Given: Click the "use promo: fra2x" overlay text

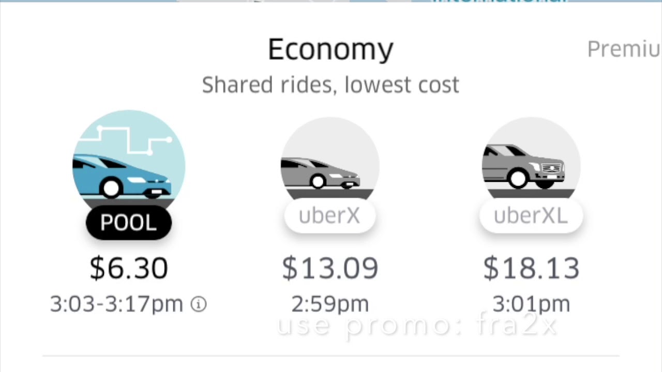Looking at the screenshot, I should pos(417,326).
